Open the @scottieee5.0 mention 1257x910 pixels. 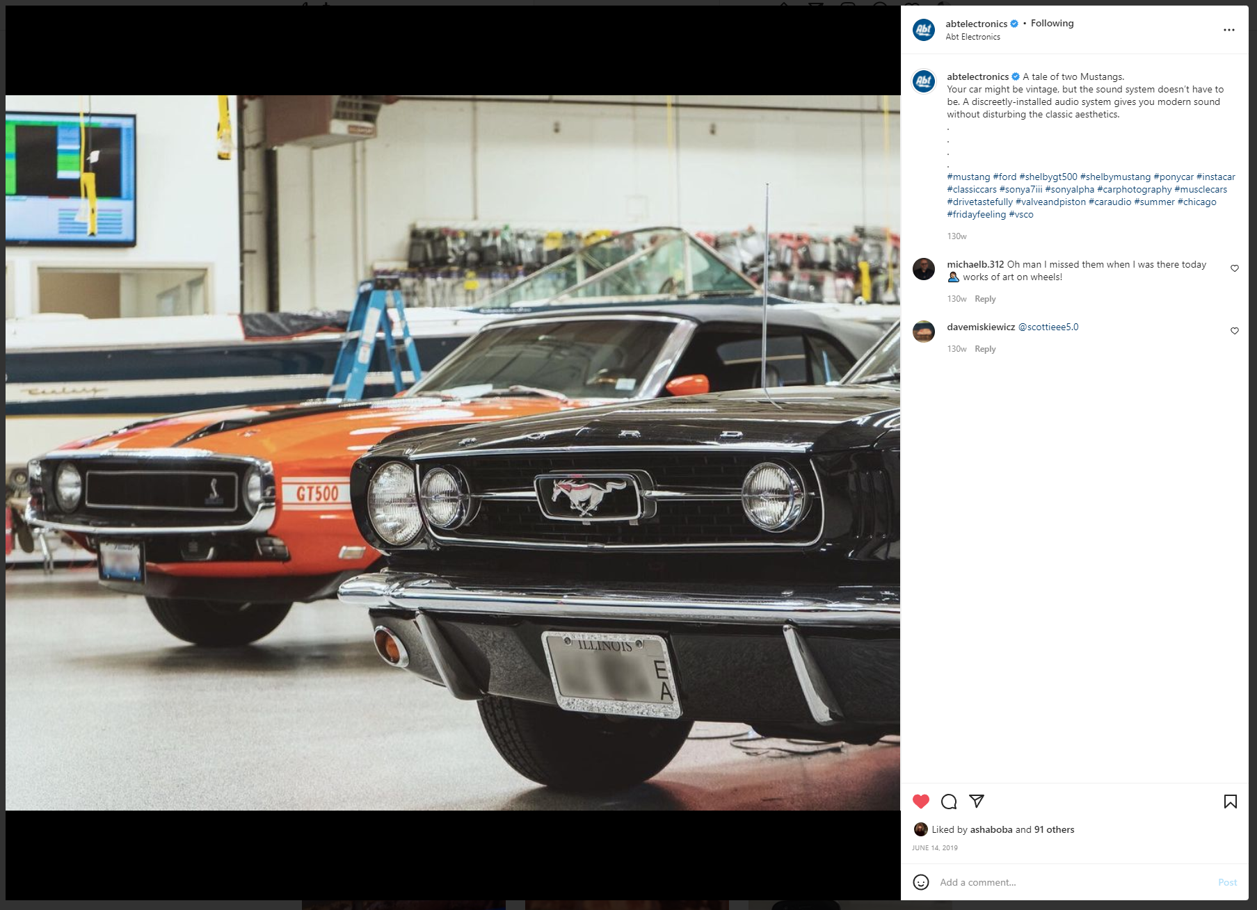coord(1048,327)
